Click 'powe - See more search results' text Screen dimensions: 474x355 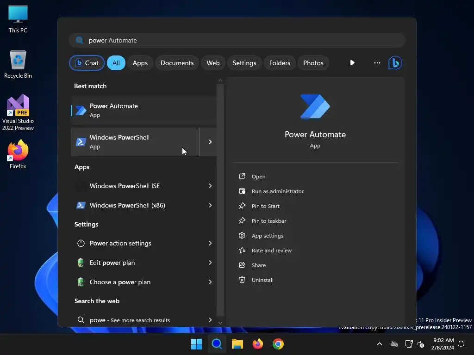130,320
